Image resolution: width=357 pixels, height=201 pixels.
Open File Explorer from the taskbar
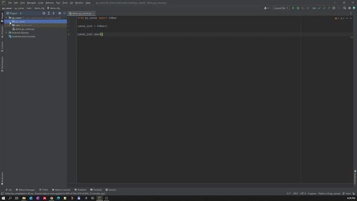click(24, 198)
